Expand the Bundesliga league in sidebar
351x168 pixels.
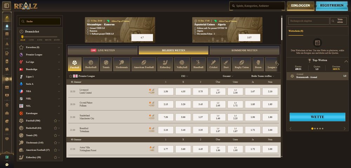59,69
